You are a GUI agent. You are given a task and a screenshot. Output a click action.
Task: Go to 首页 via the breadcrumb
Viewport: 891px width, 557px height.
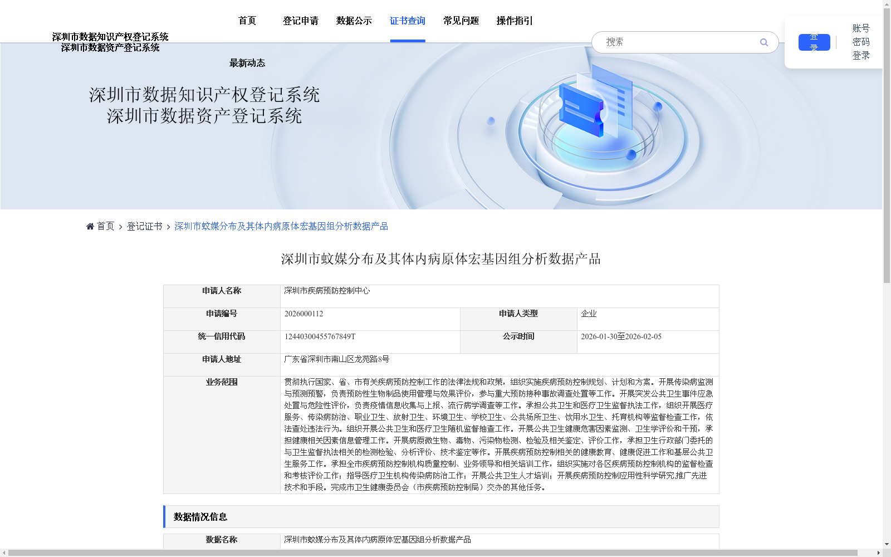pyautogui.click(x=105, y=226)
